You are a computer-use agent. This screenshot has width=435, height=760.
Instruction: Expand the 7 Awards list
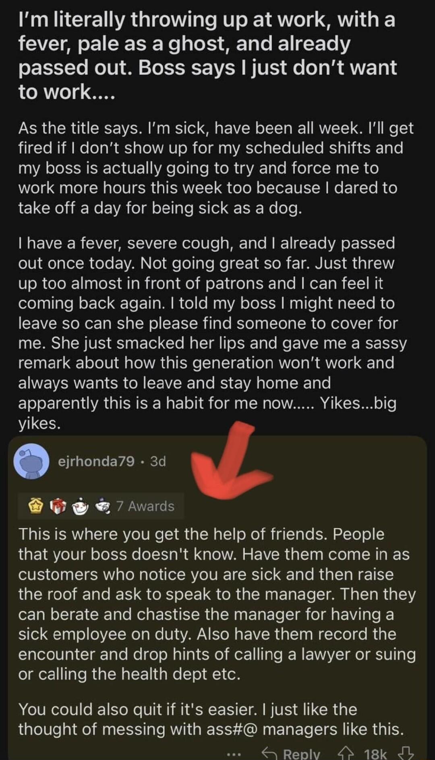tap(145, 505)
